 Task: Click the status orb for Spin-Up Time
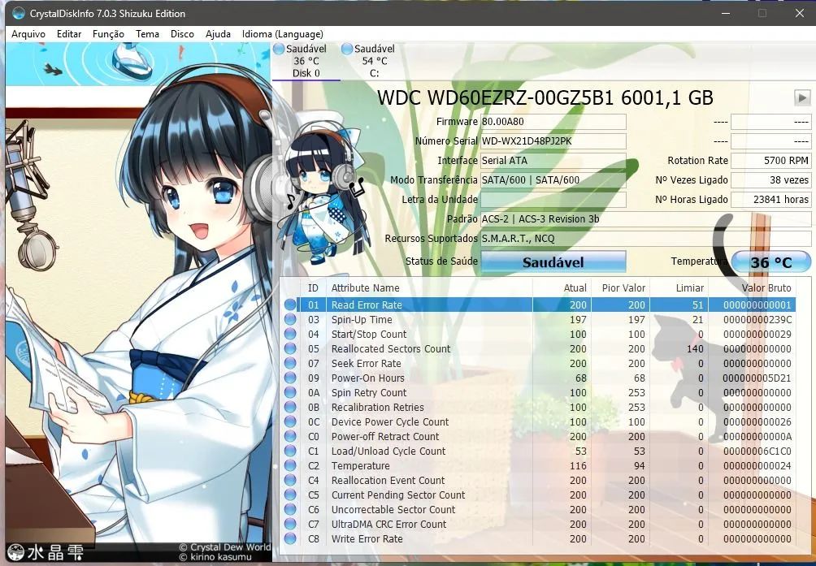pyautogui.click(x=290, y=320)
